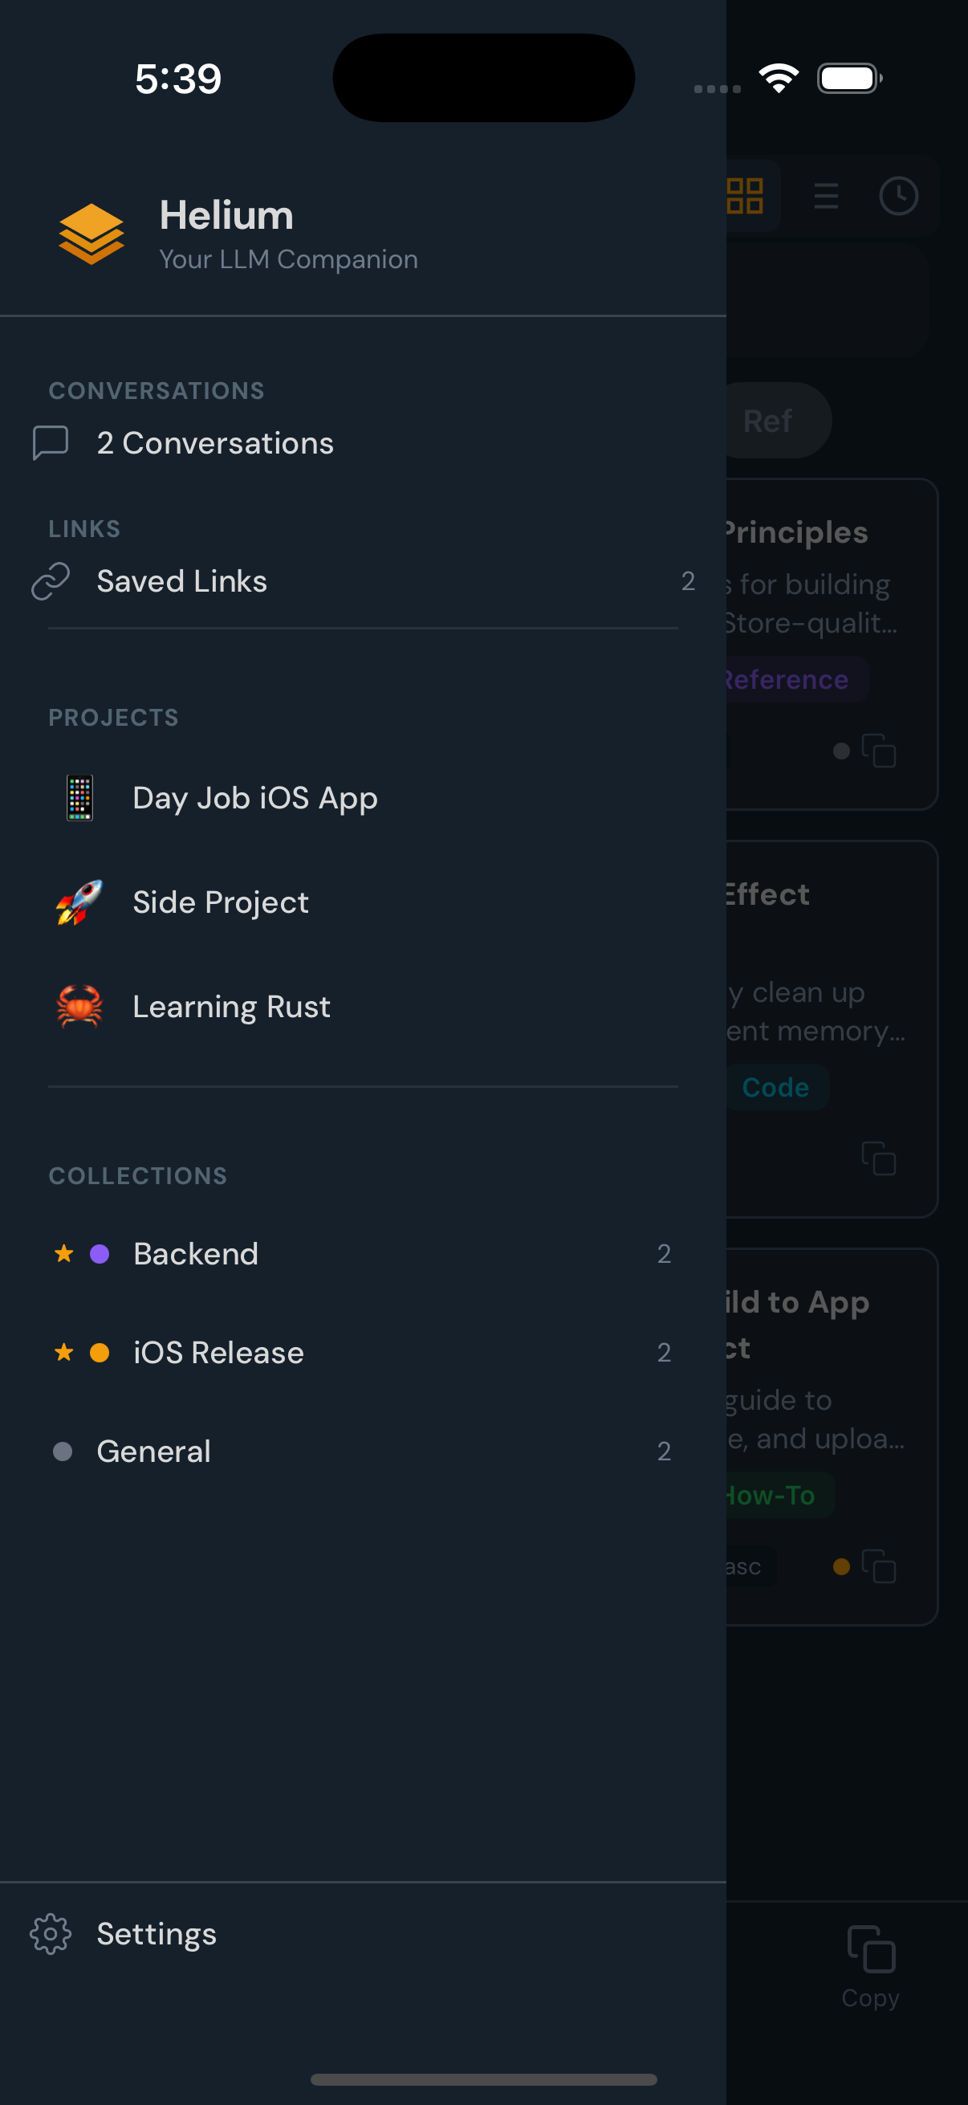This screenshot has height=2105, width=968.
Task: Open the Side Project rocket icon
Action: coord(79,902)
